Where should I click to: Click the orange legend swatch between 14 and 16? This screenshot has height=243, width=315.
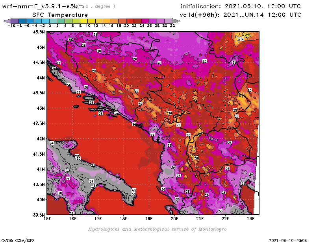pyautogui.click(x=107, y=21)
